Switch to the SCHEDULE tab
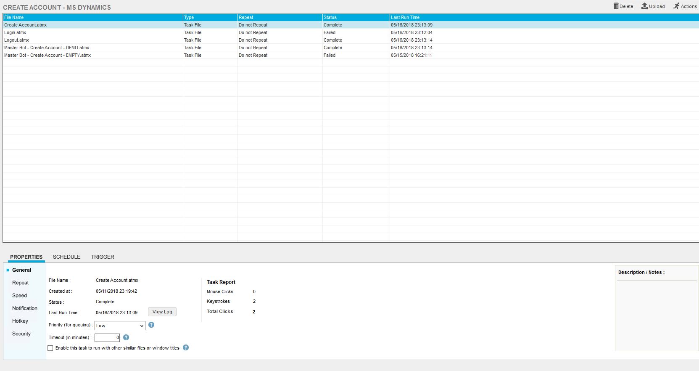The height and width of the screenshot is (371, 699). pos(66,257)
